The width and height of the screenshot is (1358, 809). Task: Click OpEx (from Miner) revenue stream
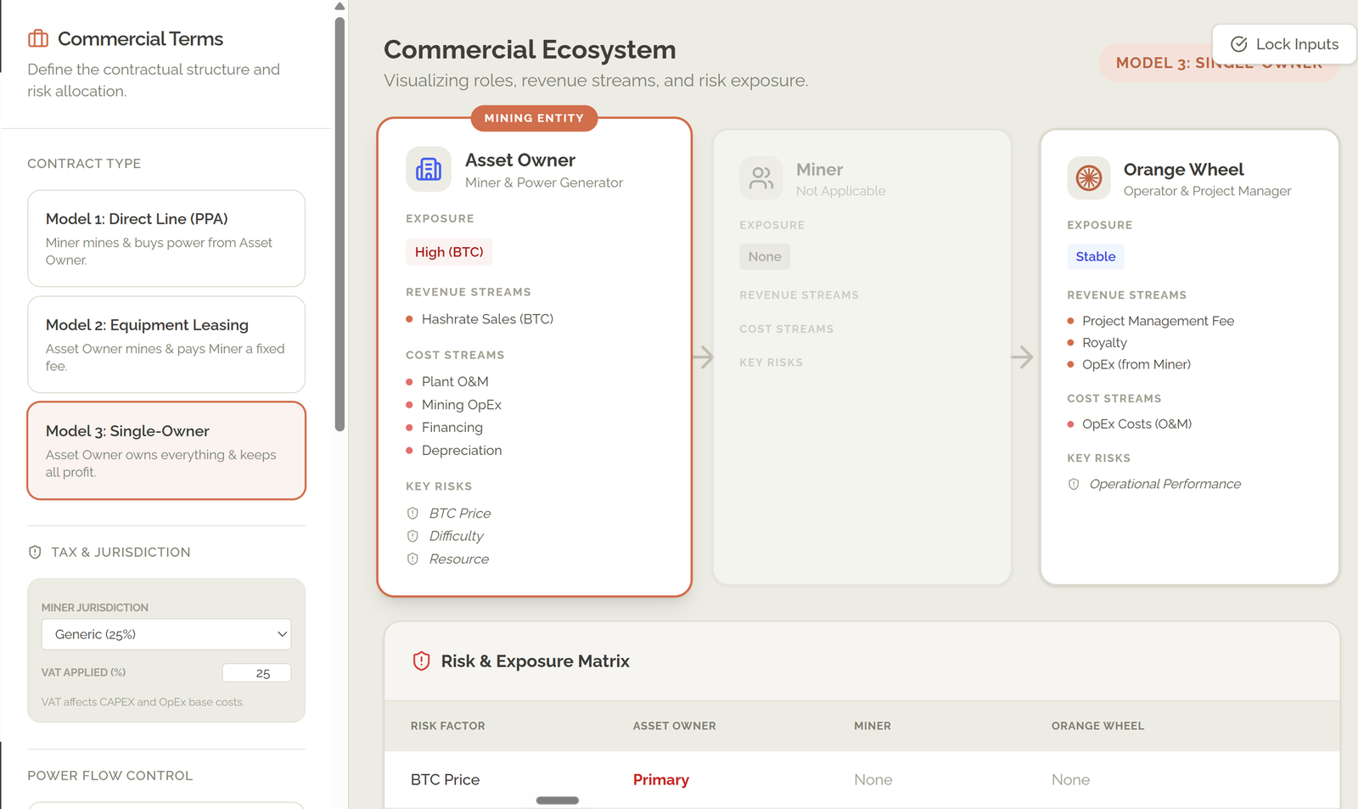click(1136, 364)
